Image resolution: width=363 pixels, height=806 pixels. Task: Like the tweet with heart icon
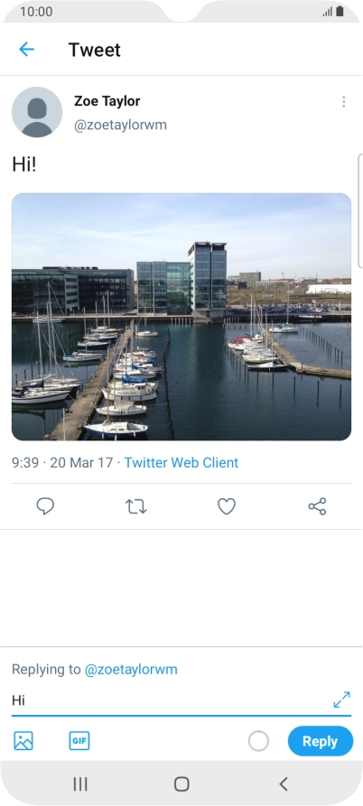click(x=227, y=506)
